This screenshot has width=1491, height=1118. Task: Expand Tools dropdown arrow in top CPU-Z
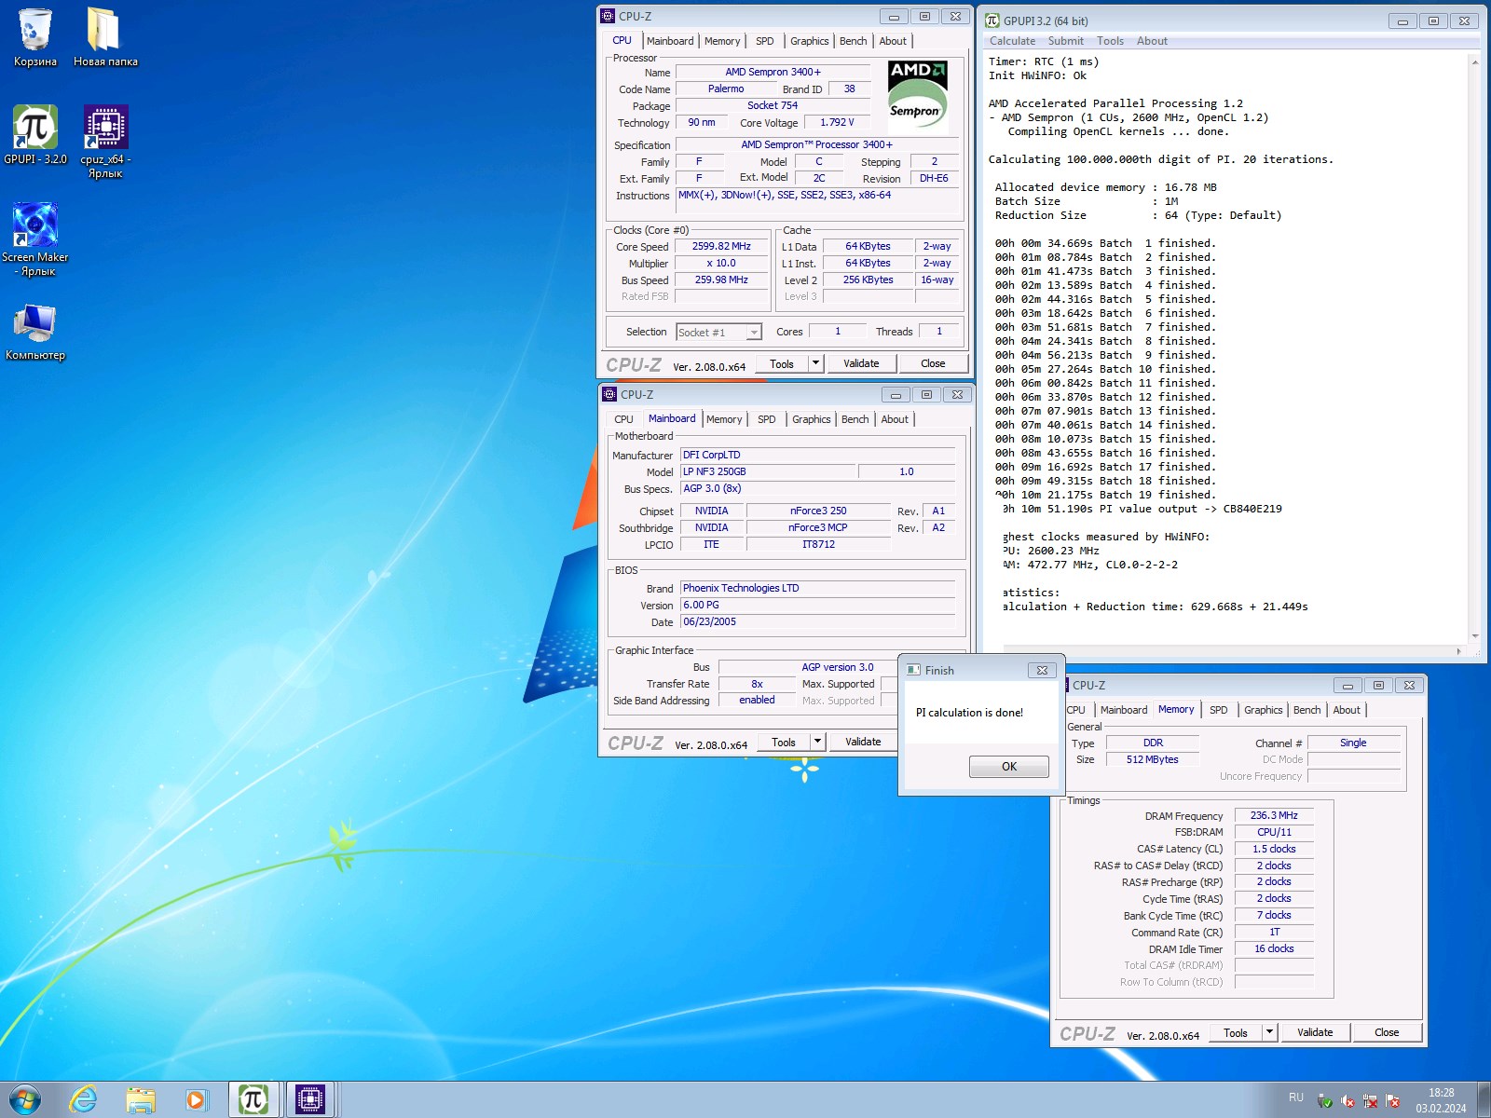tap(815, 363)
